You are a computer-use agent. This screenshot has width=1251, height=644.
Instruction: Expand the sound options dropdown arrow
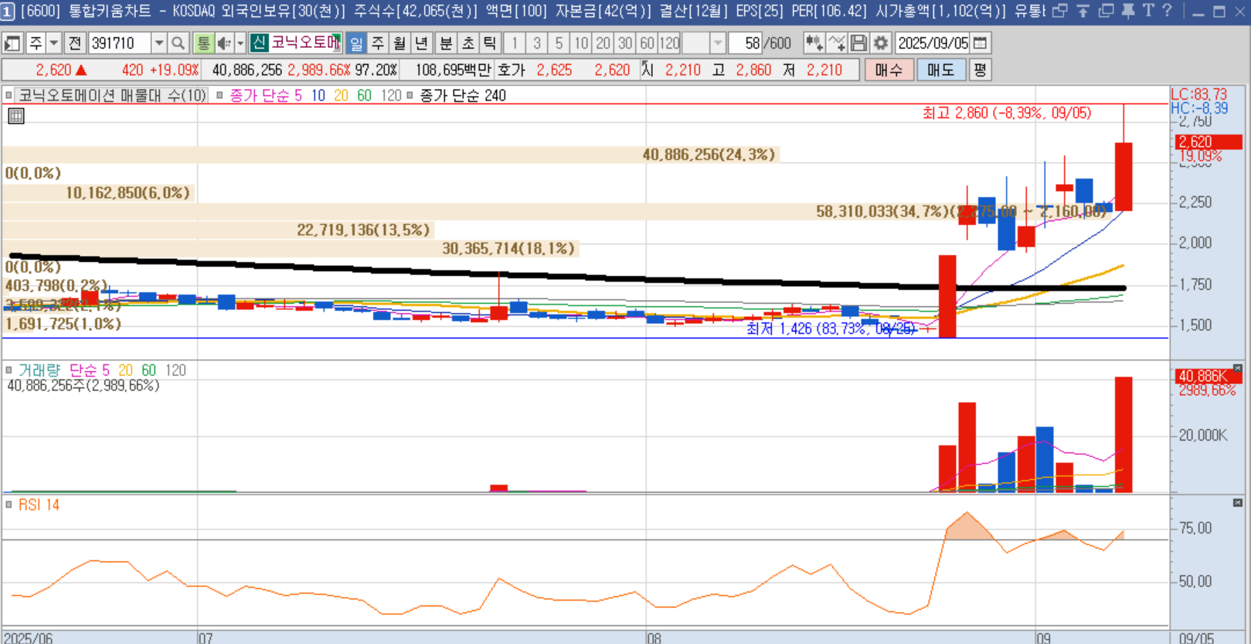(x=240, y=43)
